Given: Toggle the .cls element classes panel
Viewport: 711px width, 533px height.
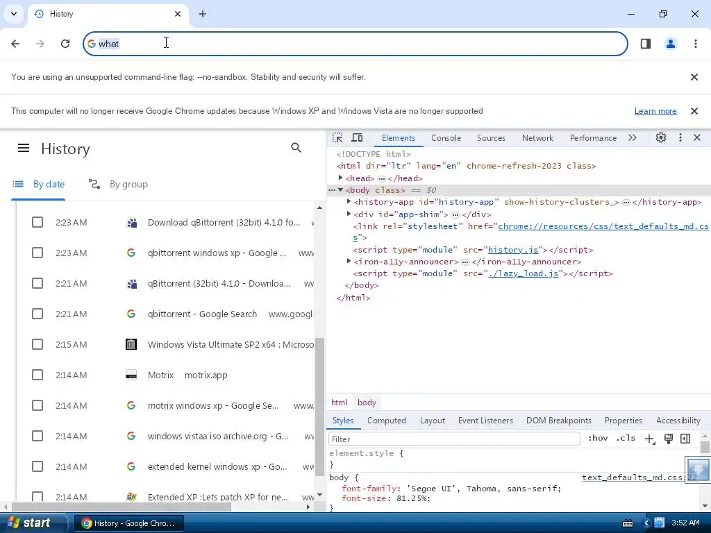Looking at the screenshot, I should (x=626, y=439).
